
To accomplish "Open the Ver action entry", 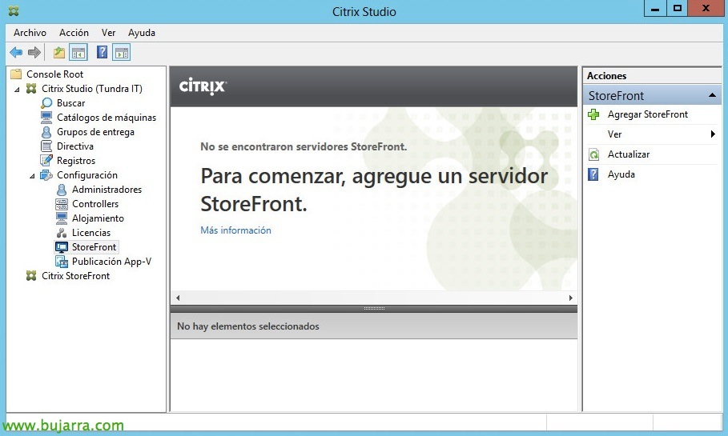I will (614, 134).
